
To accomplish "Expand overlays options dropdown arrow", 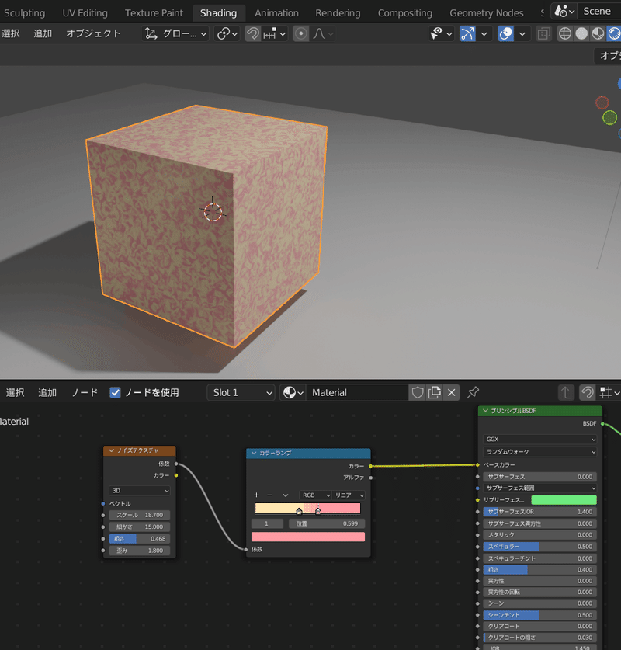I will (x=522, y=33).
